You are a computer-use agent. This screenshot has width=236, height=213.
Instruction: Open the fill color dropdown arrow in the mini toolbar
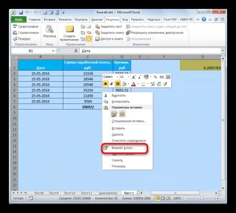tap(129, 84)
